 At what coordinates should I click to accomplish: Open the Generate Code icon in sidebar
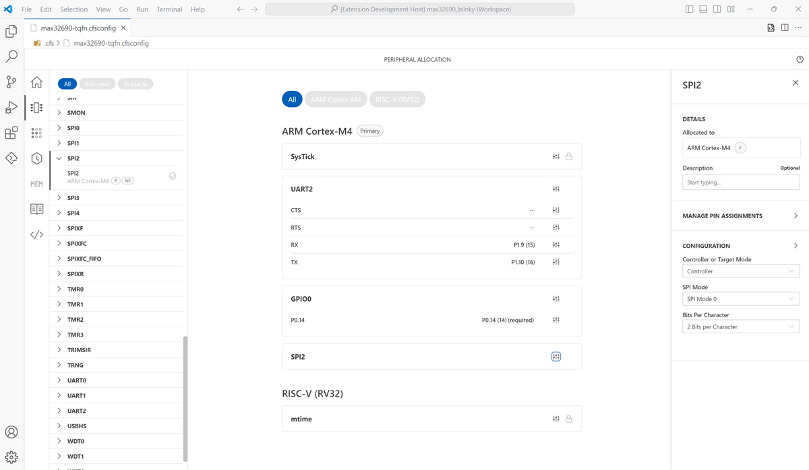(36, 234)
